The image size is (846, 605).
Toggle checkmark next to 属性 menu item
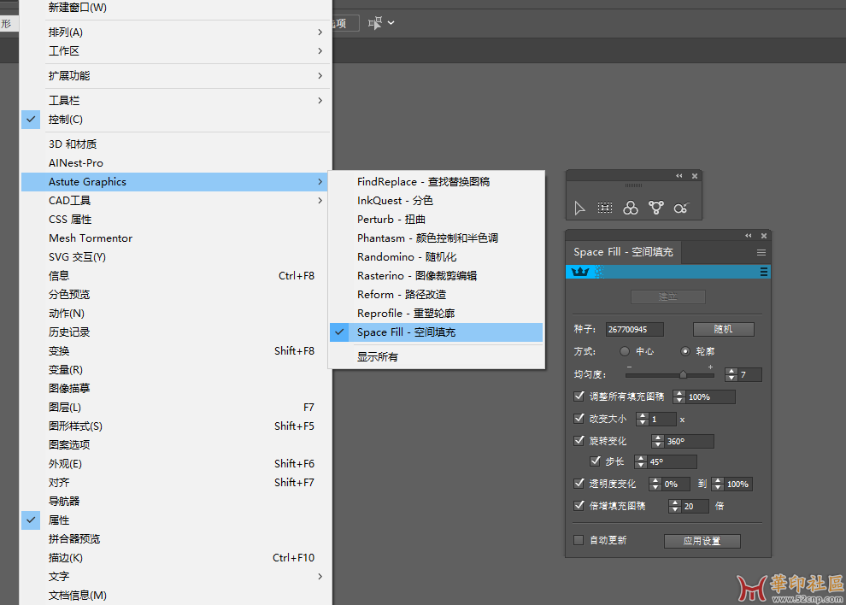click(x=31, y=520)
